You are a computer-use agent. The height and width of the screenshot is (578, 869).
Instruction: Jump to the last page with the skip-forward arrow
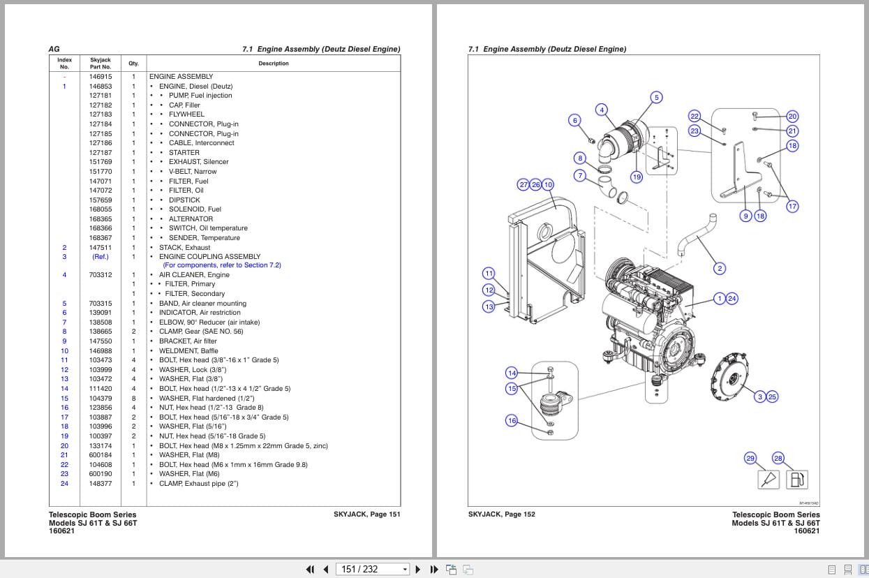(434, 569)
